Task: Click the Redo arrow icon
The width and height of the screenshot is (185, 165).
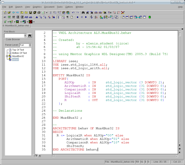Action: point(78,12)
